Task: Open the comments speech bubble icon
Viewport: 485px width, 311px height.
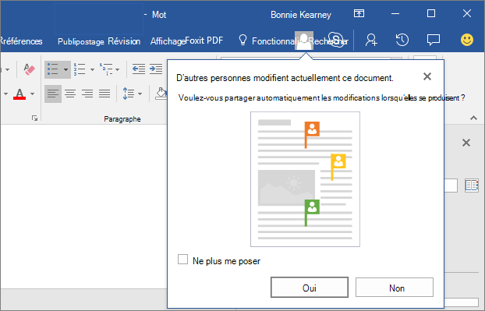Action: (434, 41)
